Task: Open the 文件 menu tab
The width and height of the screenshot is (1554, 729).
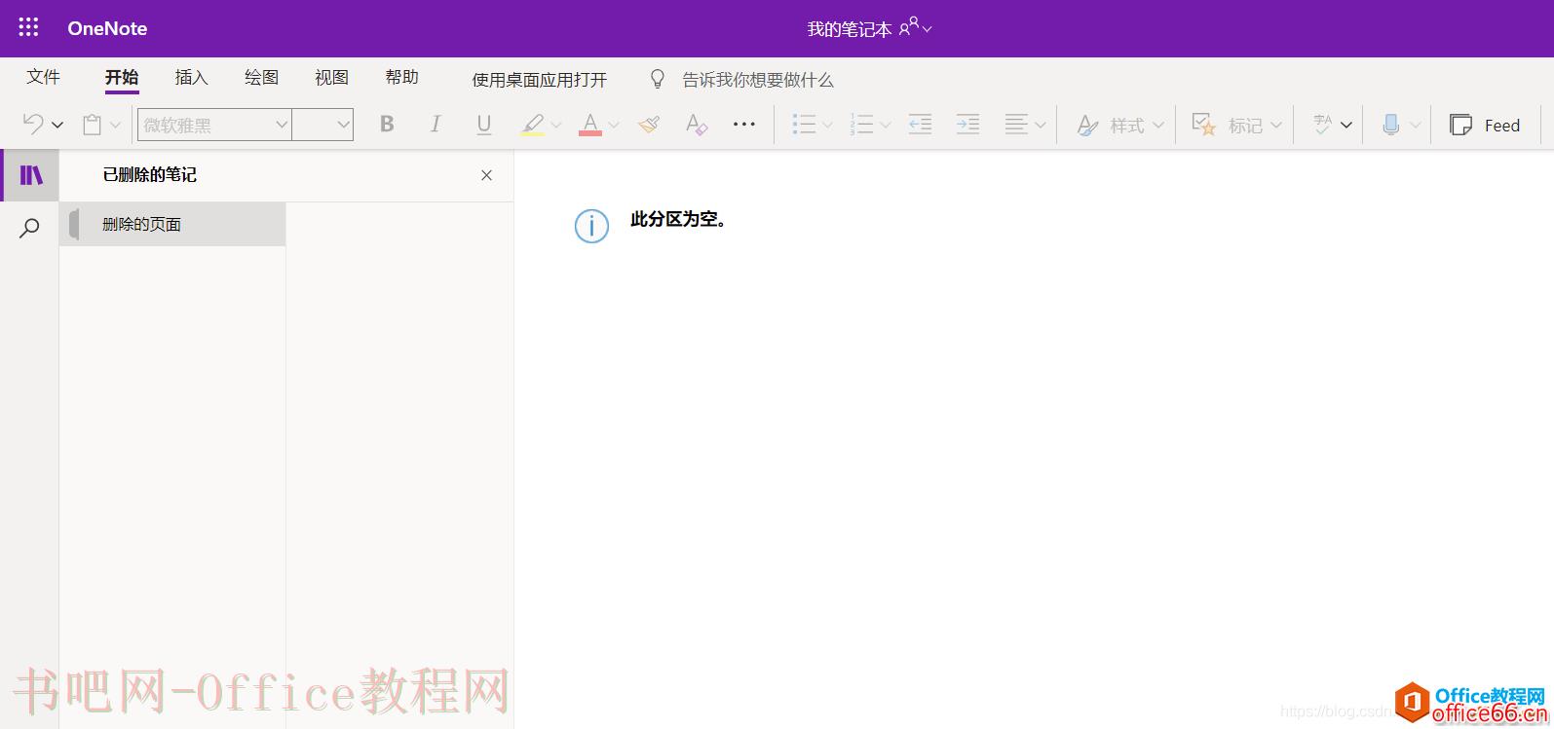Action: (x=43, y=77)
